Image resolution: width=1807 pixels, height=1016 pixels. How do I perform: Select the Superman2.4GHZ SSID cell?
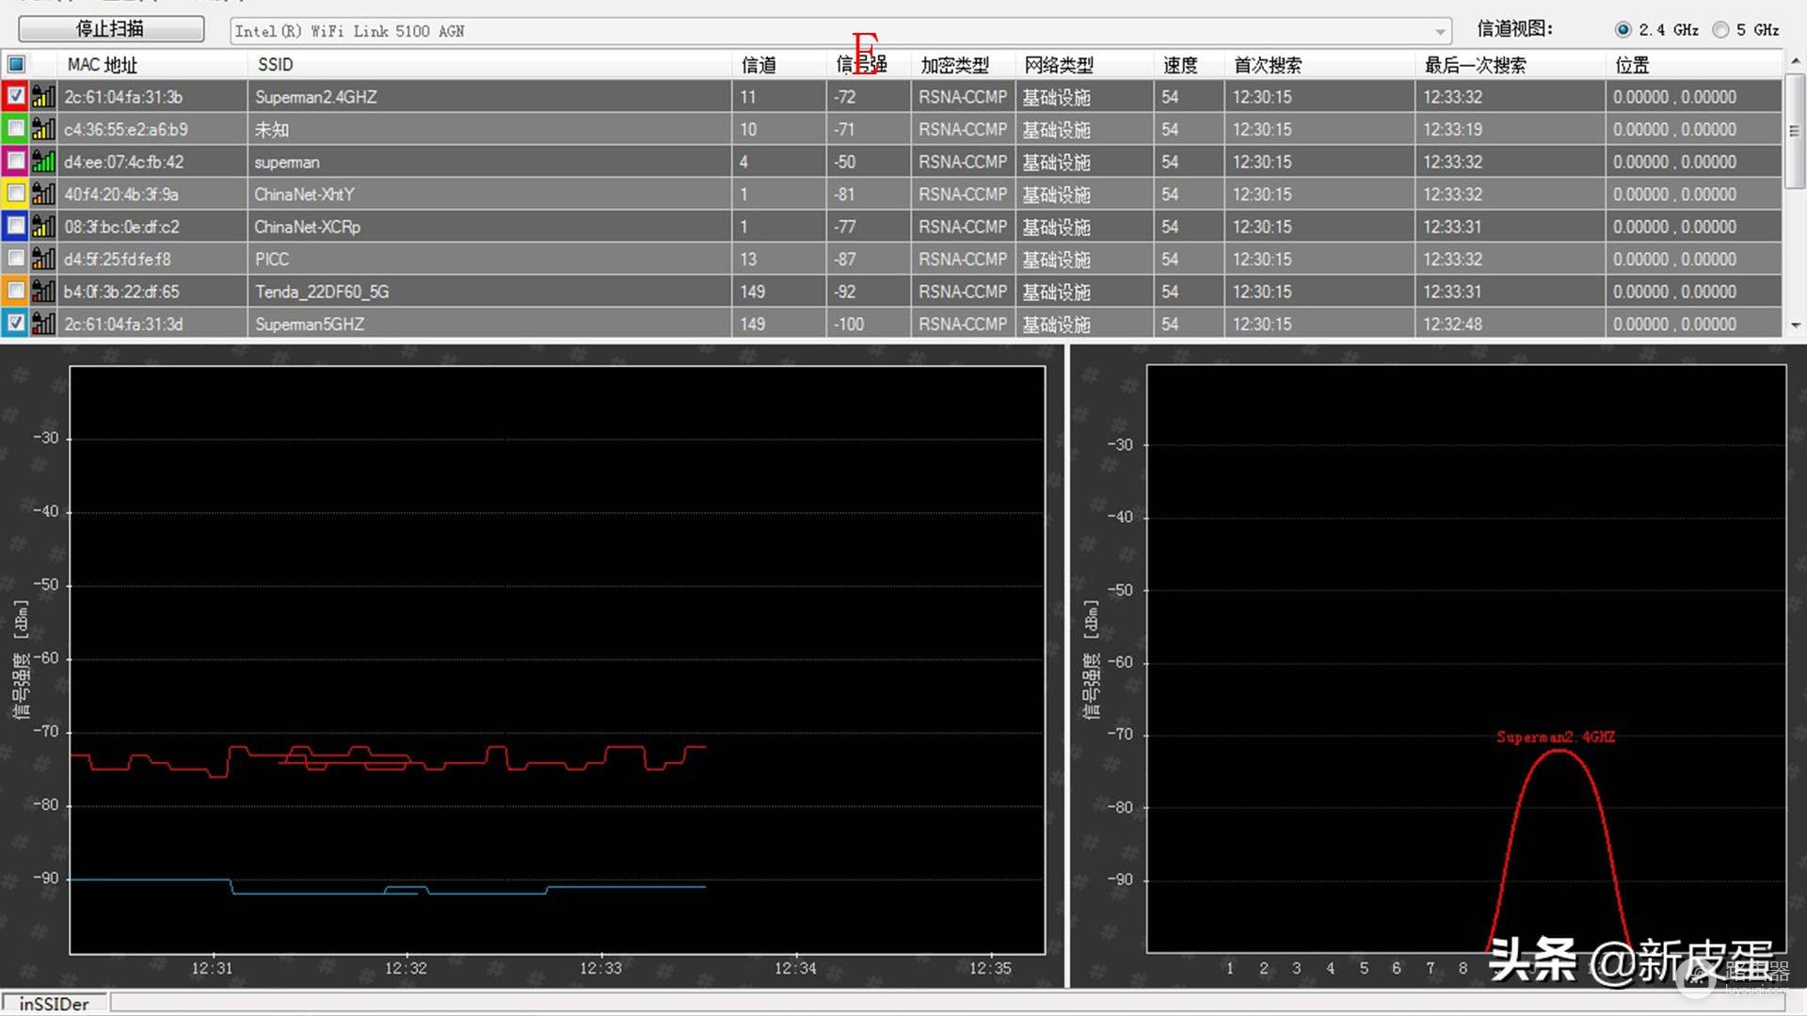[490, 96]
